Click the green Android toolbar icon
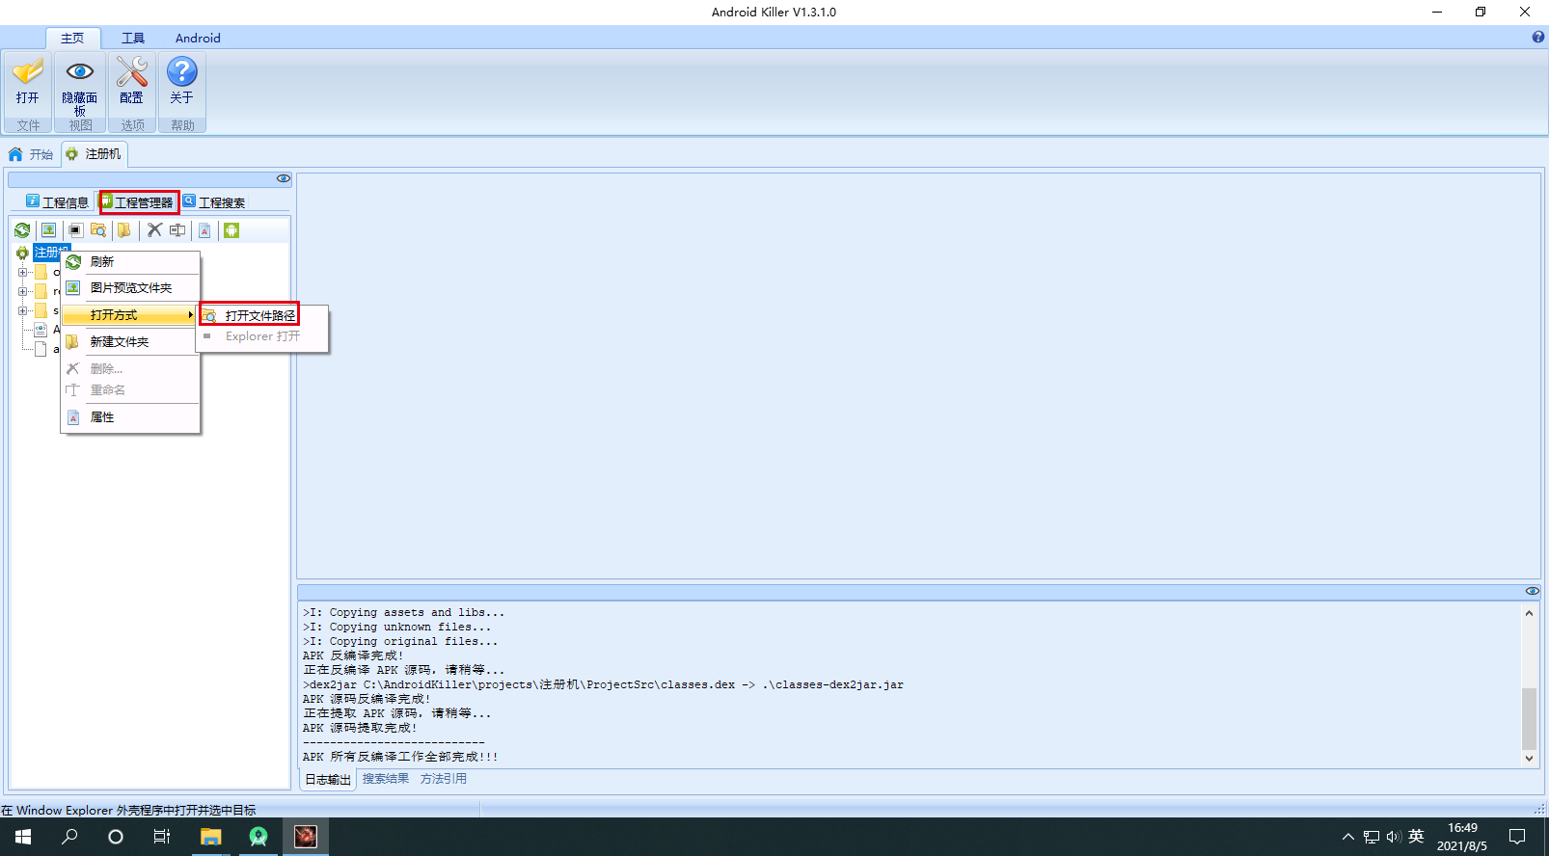Screen dimensions: 1549x856 231,230
